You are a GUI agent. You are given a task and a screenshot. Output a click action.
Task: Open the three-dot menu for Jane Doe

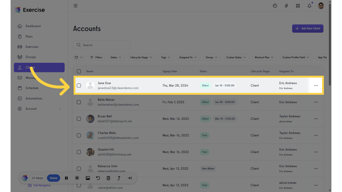coord(316,85)
